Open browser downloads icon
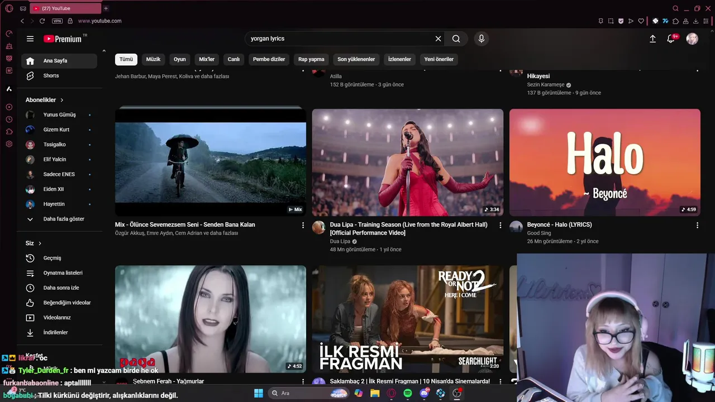Image resolution: width=715 pixels, height=402 pixels. tap(696, 21)
